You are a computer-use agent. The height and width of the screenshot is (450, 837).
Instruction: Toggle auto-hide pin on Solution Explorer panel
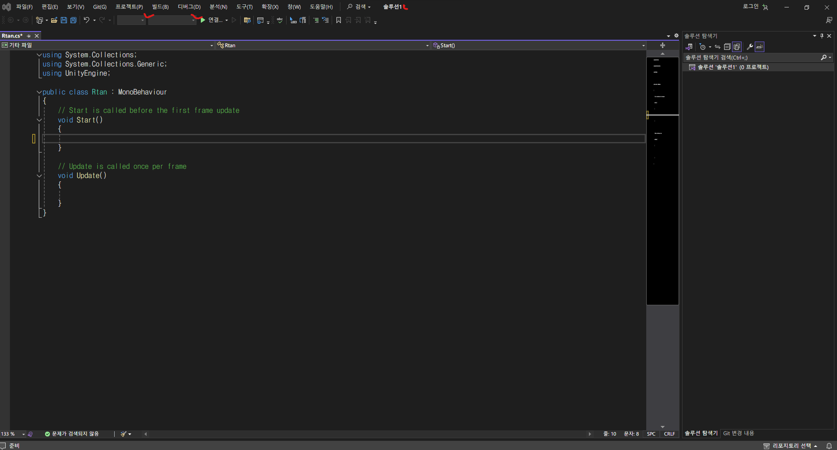coord(822,36)
